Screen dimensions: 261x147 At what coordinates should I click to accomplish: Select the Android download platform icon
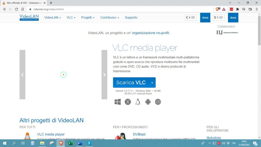(x=148, y=102)
